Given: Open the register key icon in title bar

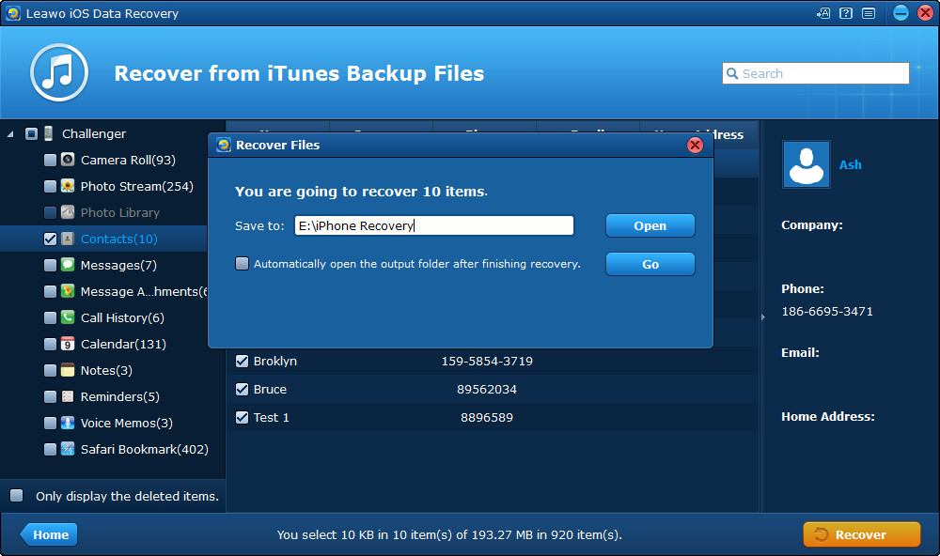Looking at the screenshot, I should [x=823, y=12].
